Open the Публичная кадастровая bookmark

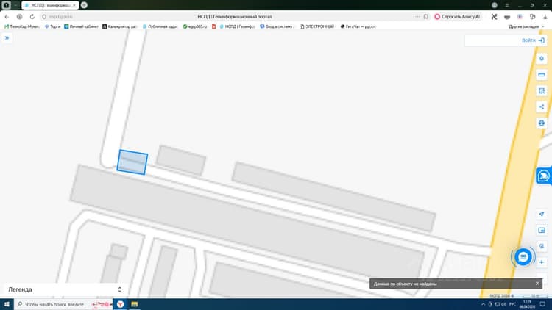pyautogui.click(x=160, y=26)
